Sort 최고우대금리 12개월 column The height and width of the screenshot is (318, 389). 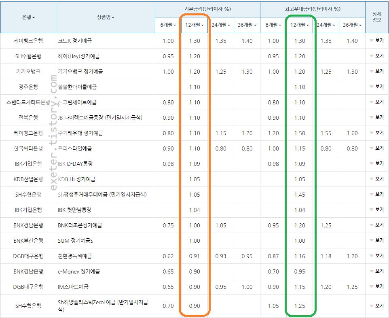click(x=300, y=25)
